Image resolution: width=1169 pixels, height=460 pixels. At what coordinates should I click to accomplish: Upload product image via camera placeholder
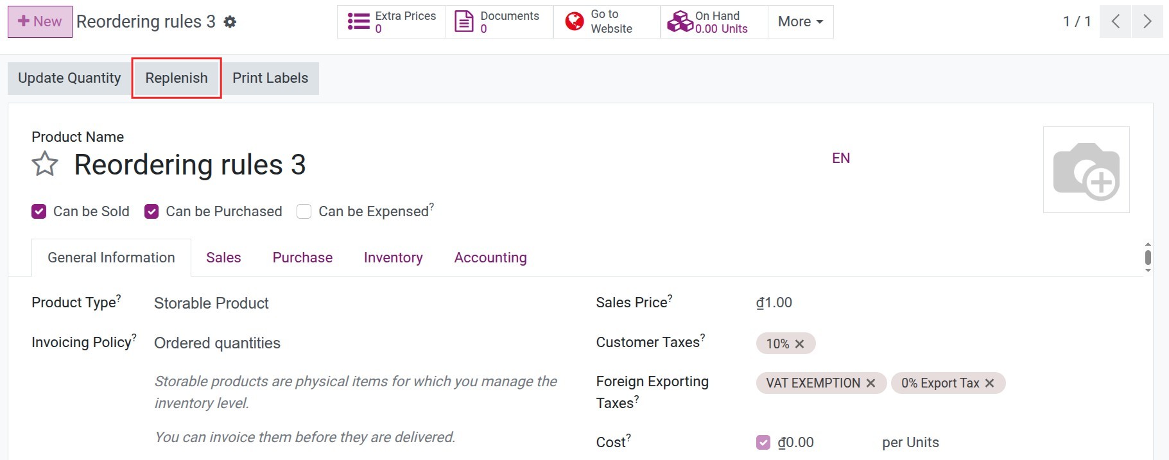pyautogui.click(x=1086, y=170)
